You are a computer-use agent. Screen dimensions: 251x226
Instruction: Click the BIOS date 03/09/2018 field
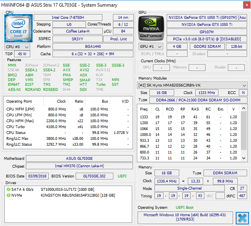click(37, 176)
